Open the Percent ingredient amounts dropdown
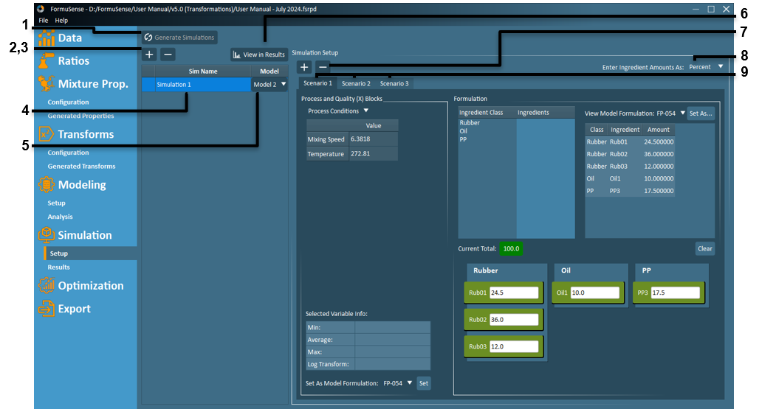Image resolution: width=759 pixels, height=409 pixels. [x=706, y=67]
